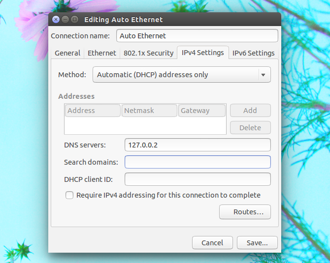This screenshot has width=330, height=263.
Task: Click the DNS servers input field
Action: [198, 145]
